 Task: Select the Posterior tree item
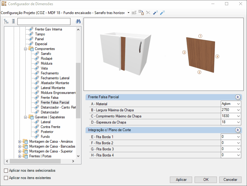click(47, 132)
